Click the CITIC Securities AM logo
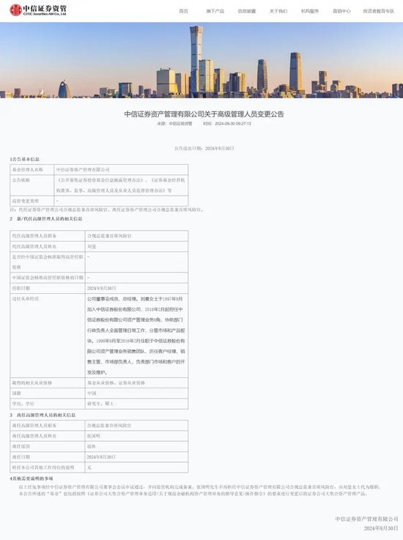Image resolution: width=403 pixels, height=540 pixels. pyautogui.click(x=38, y=10)
